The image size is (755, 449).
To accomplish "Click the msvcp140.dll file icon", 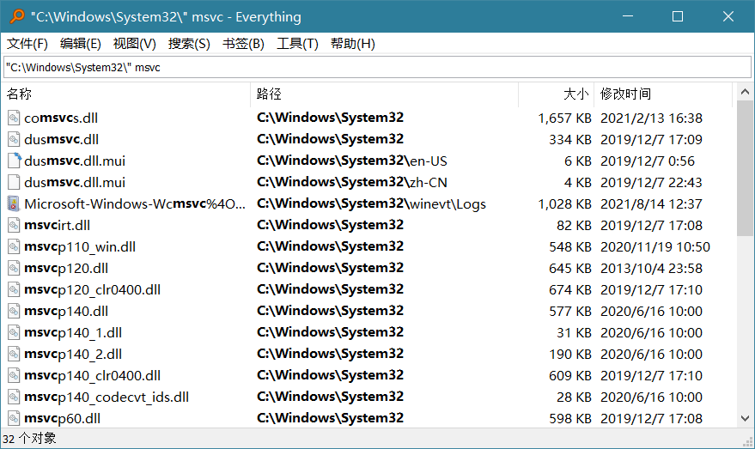I will pos(14,312).
